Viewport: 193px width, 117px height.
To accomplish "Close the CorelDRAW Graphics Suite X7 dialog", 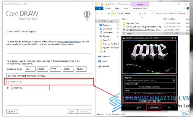I will coord(92,4).
